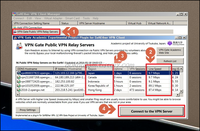This screenshot has width=200, height=131.
Task: Click the Add VPN Connection icon
Action: 15,27
